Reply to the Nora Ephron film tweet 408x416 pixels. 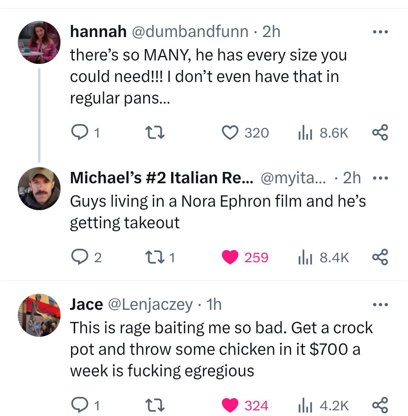[x=79, y=257]
